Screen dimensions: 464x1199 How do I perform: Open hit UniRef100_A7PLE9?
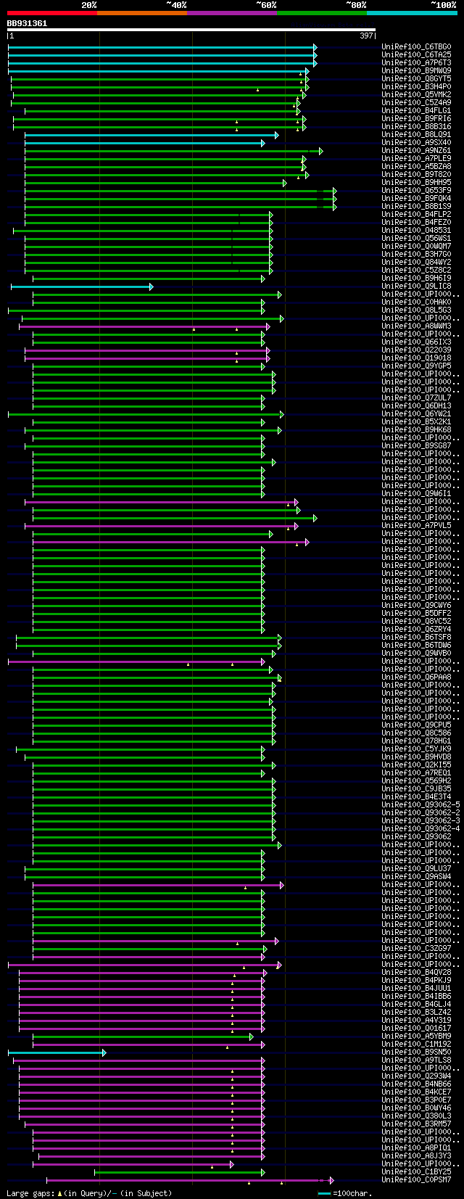click(416, 159)
